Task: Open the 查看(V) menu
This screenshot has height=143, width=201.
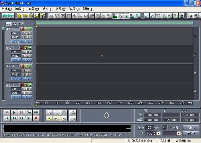Action: click(x=33, y=9)
